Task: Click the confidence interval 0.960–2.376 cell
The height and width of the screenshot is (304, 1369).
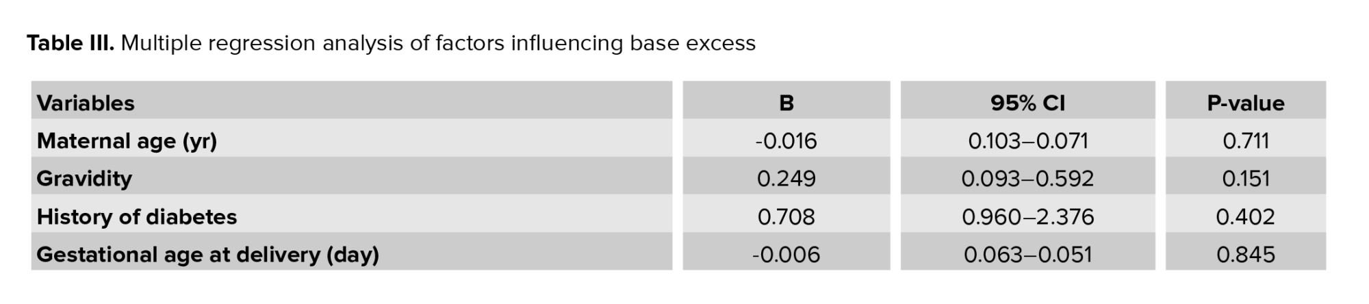Action: tap(1027, 217)
